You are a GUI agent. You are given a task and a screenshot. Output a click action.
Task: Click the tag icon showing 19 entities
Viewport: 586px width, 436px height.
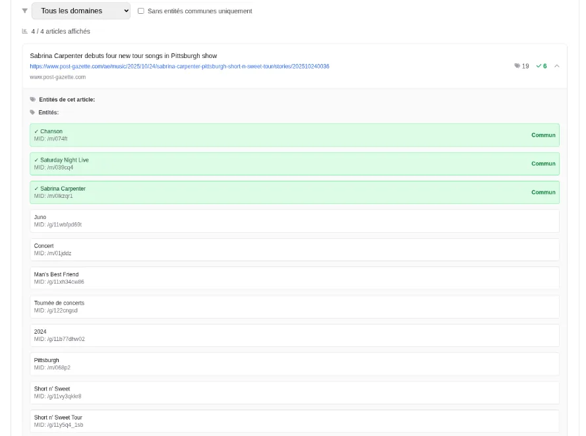click(517, 66)
